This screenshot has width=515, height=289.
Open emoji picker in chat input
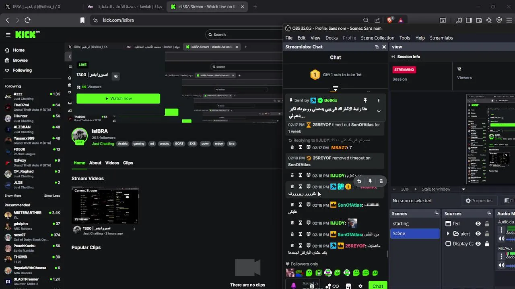tap(312, 286)
